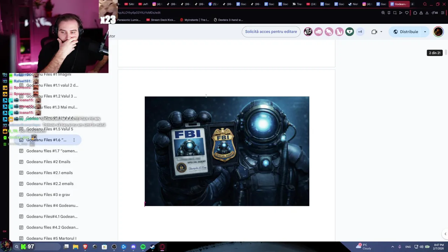Open the Panasonic Lumix bookmark
This screenshot has height=252, width=448.
129,20
